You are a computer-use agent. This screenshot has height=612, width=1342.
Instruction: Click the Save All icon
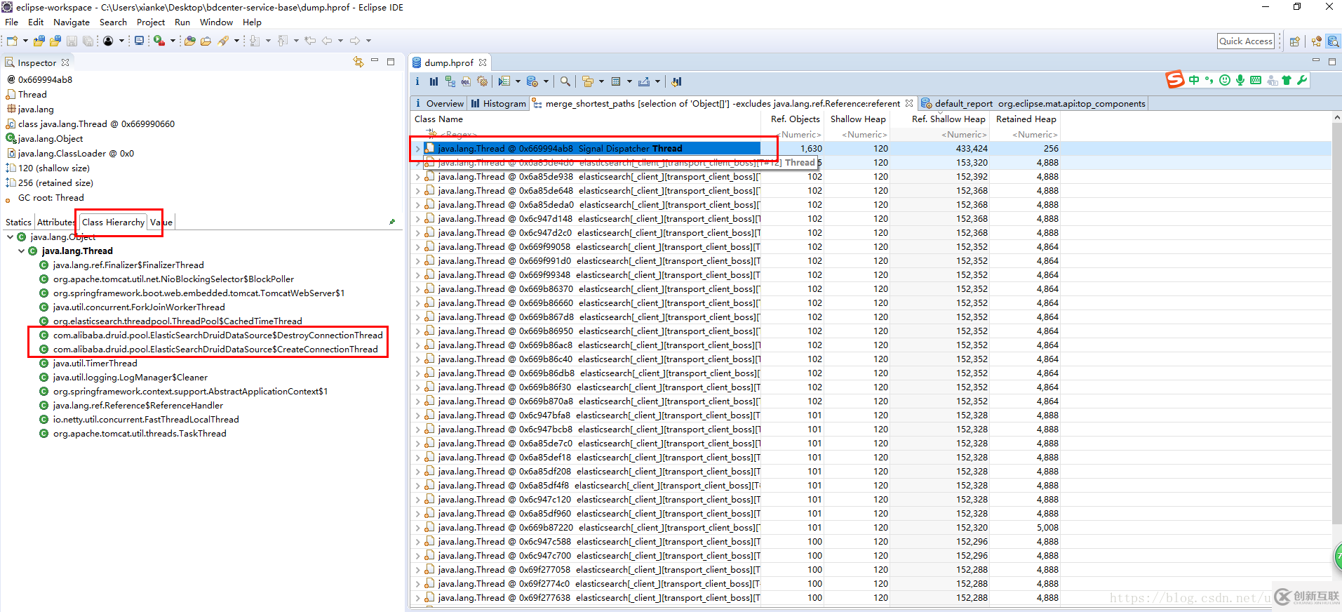pos(88,41)
